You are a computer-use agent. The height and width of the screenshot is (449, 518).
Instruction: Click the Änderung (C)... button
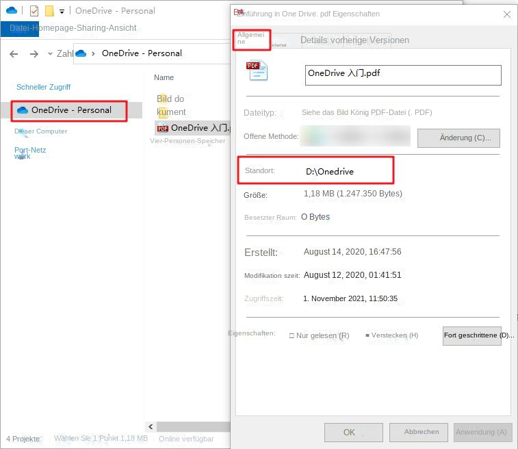[458, 138]
